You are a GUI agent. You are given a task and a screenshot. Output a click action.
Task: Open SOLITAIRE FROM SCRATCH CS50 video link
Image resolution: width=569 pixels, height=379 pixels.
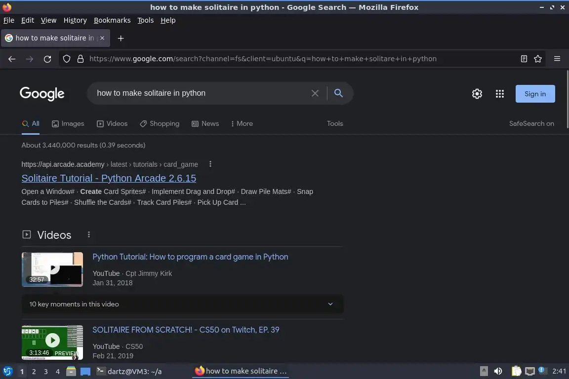coord(186,330)
